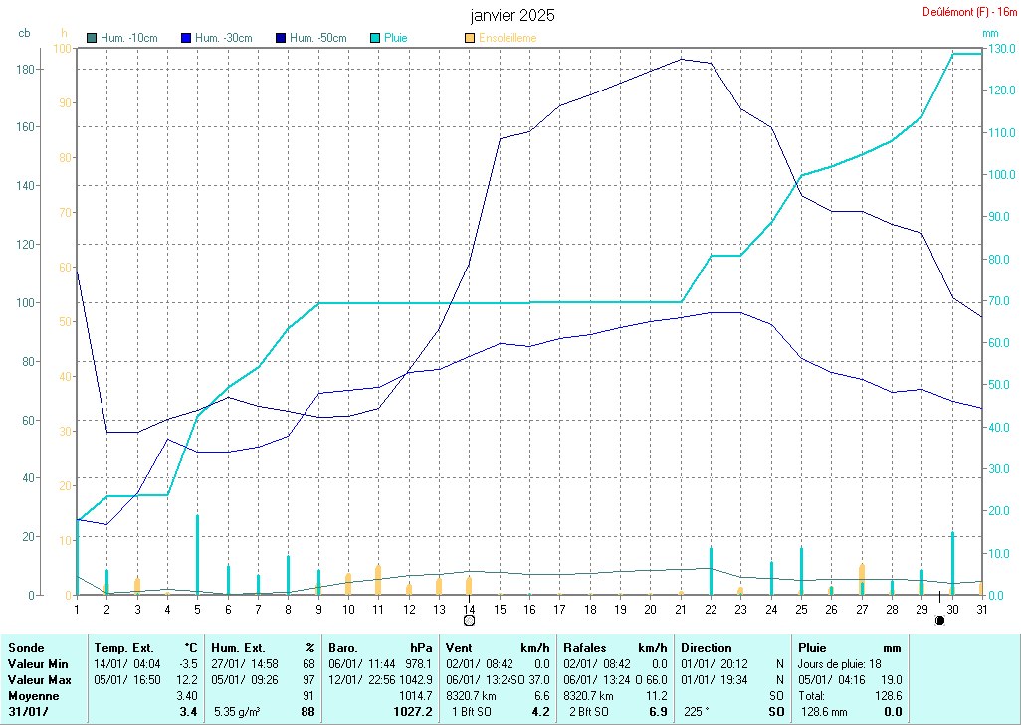Click the tall rain bar at day 5
This screenshot has width=1021, height=725.
coord(197,553)
